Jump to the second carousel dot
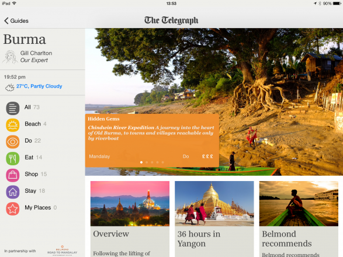Image resolution: width=343 pixels, height=257 pixels. 147,162
